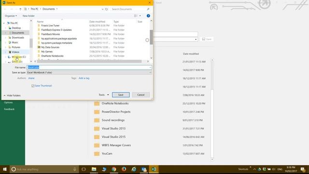Open the Windows Start menu
This screenshot has width=309, height=174.
click(x=5, y=169)
